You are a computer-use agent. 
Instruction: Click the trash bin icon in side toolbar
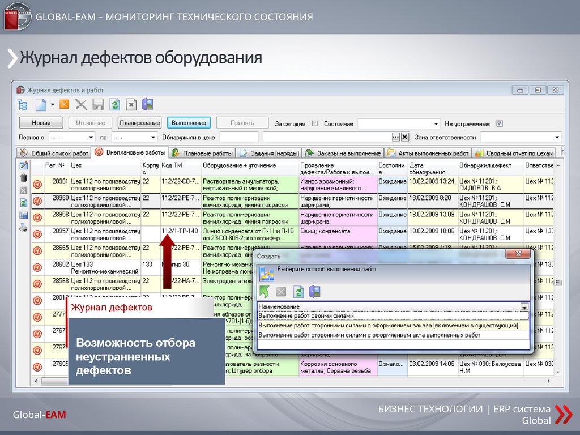(24, 178)
